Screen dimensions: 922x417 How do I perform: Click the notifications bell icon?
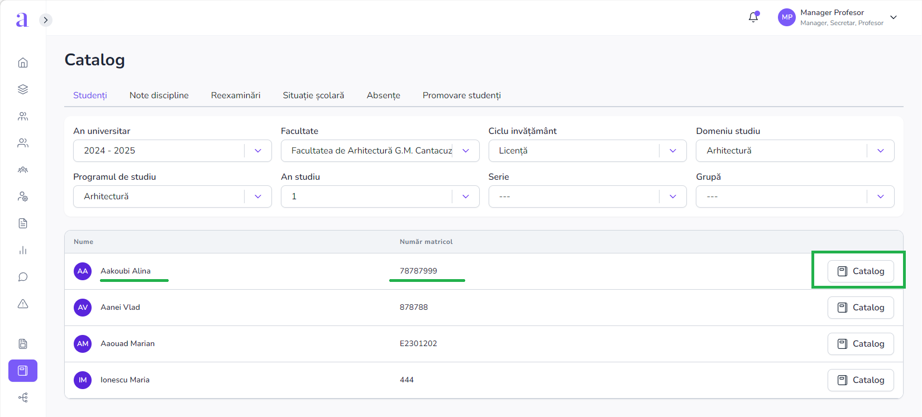coord(753,17)
